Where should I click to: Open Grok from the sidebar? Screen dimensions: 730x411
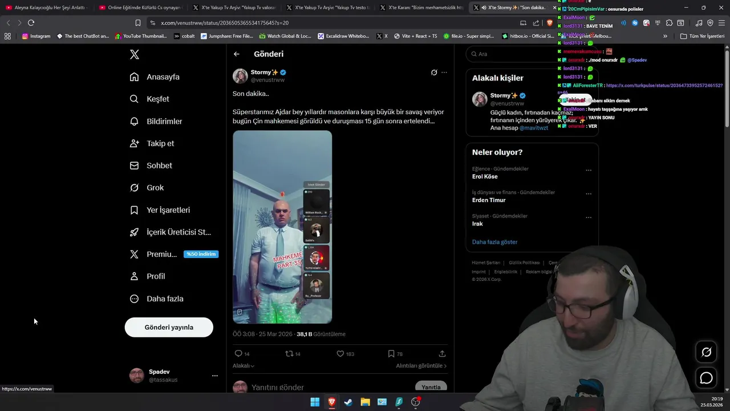[147, 187]
